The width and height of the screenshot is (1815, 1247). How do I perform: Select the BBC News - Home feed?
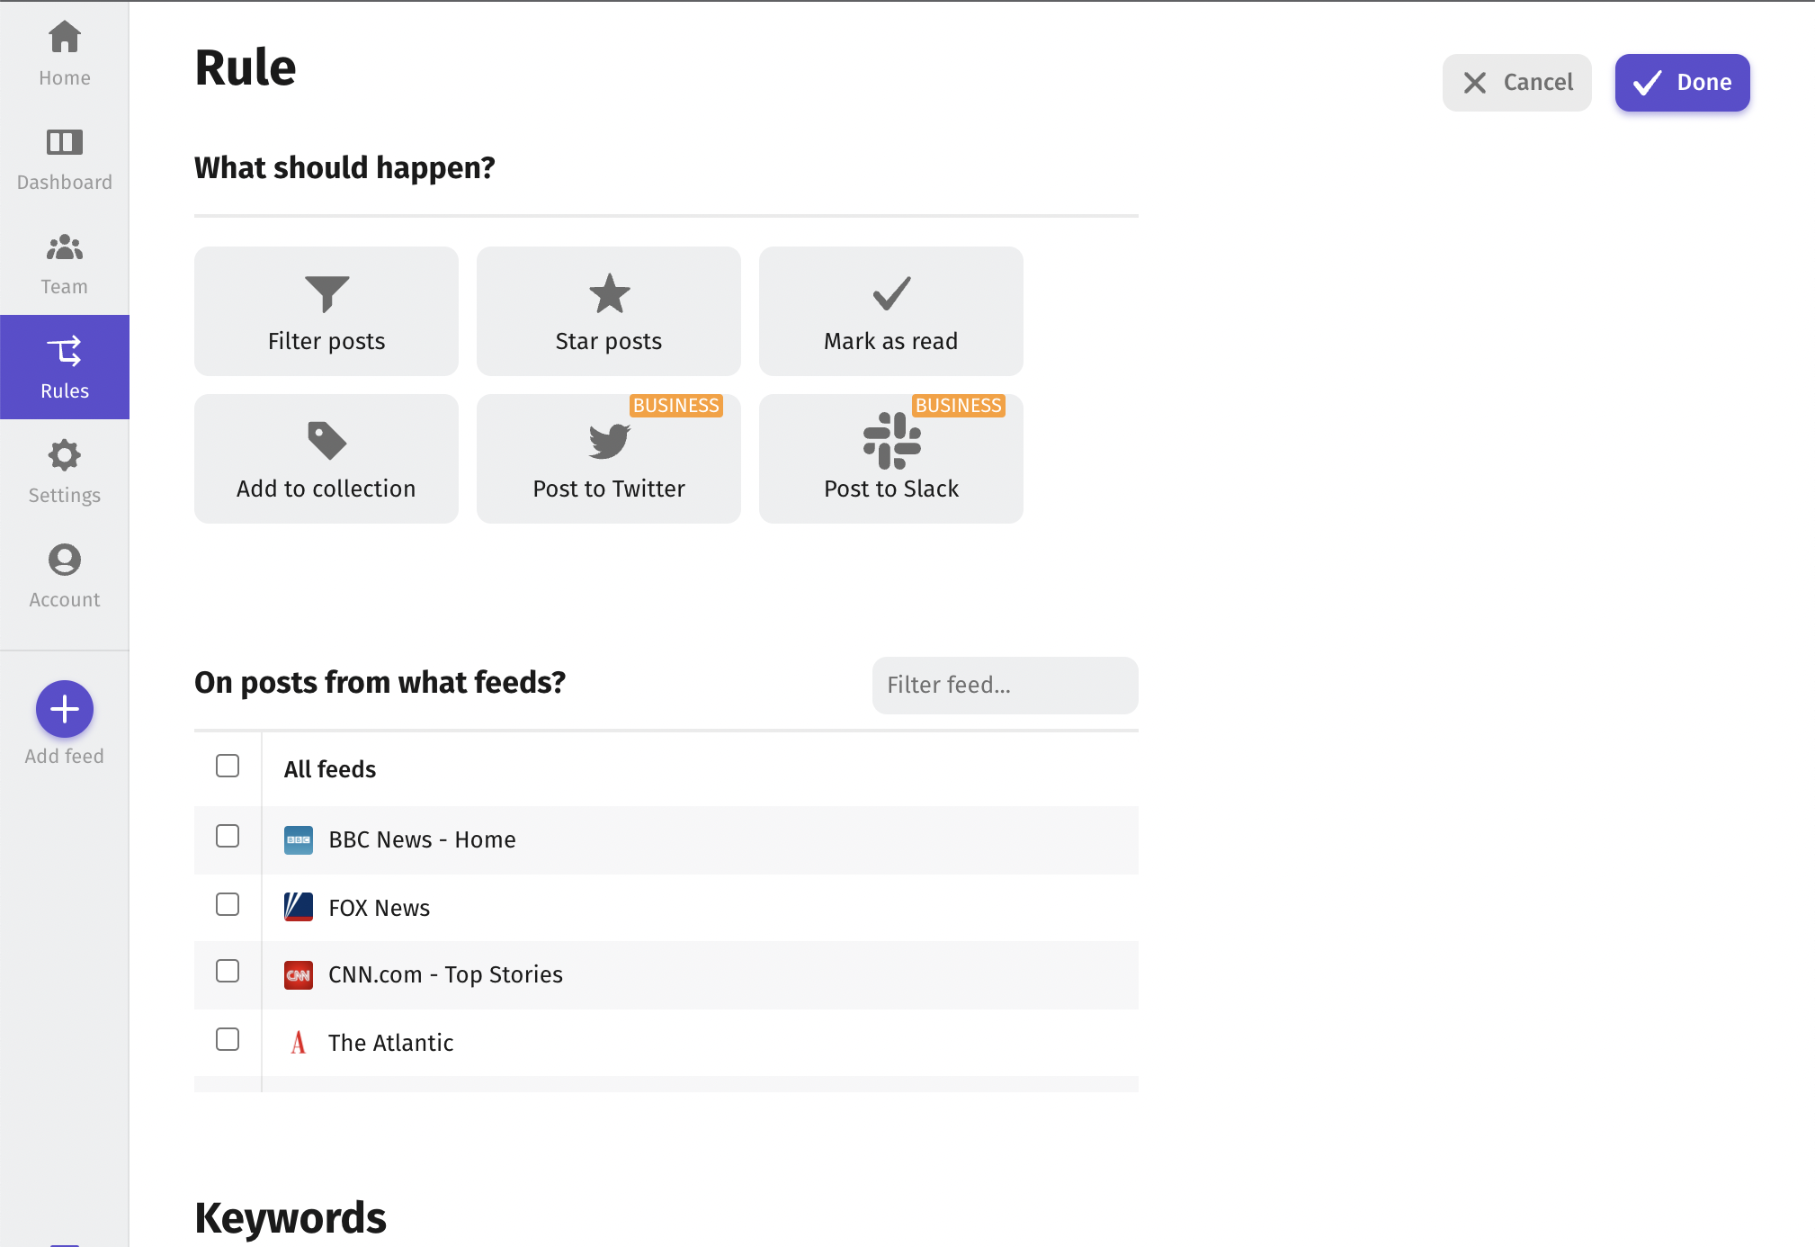pyautogui.click(x=228, y=837)
